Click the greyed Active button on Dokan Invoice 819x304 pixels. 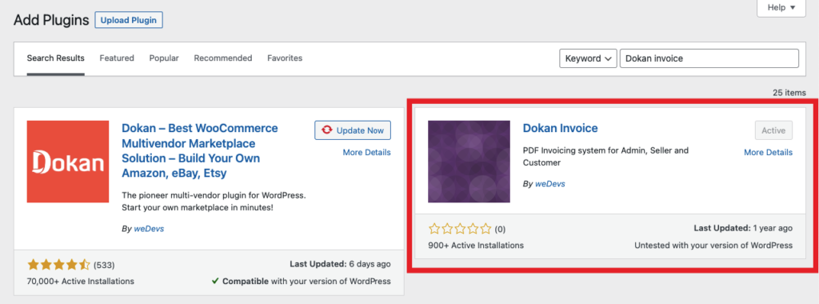coord(773,130)
